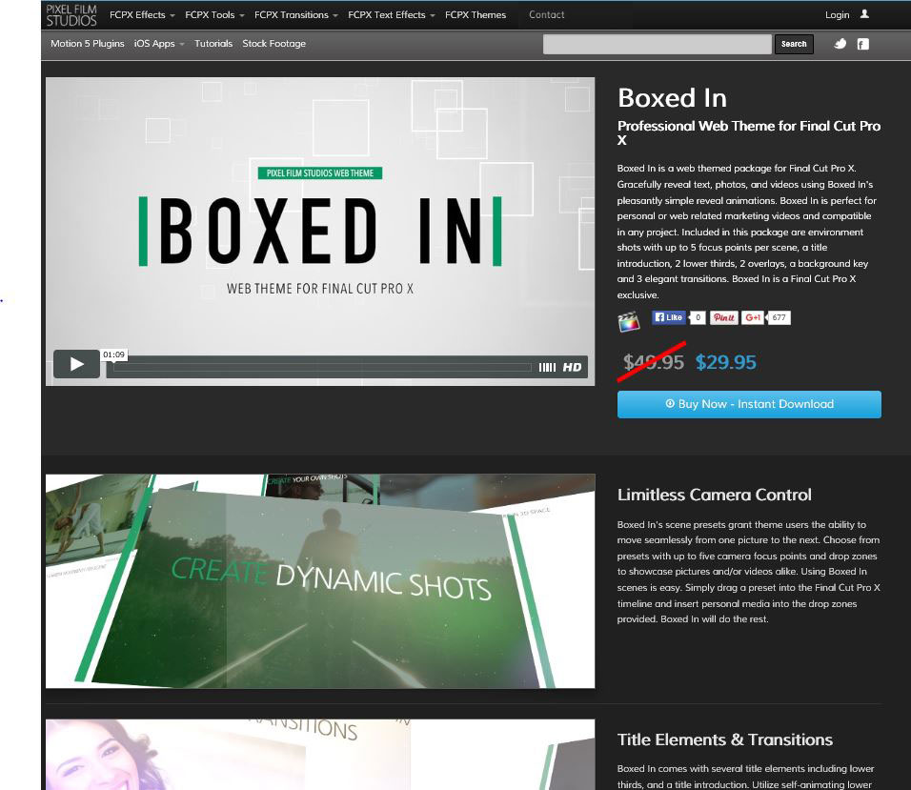Open the Twitter bird icon
This screenshot has width=911, height=790.
pyautogui.click(x=840, y=44)
